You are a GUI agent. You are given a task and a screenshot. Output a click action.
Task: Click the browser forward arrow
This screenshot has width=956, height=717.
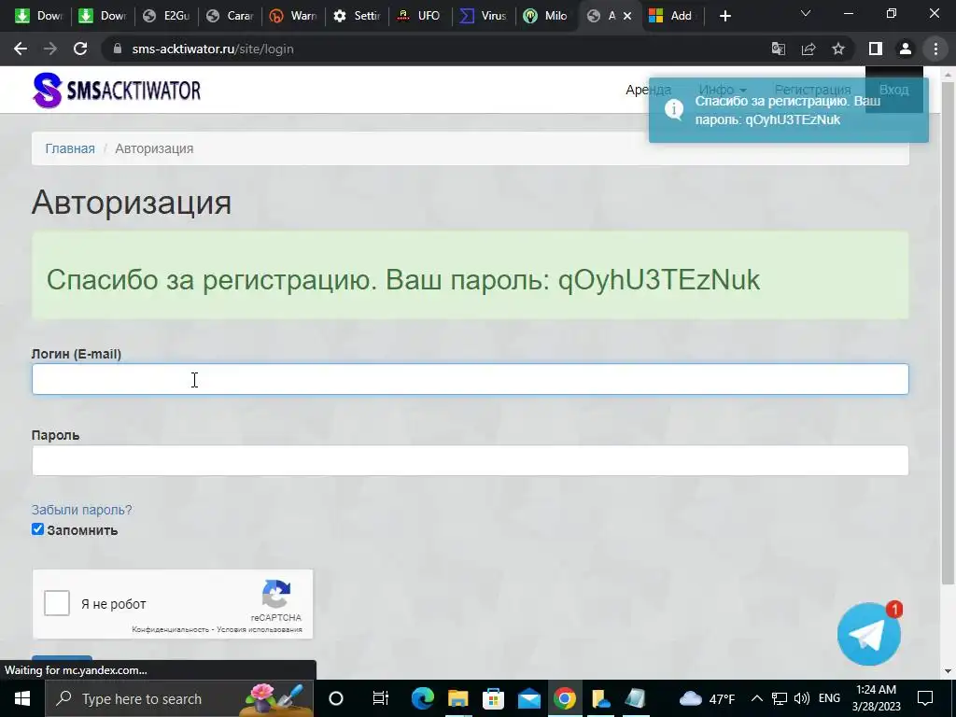(x=50, y=49)
